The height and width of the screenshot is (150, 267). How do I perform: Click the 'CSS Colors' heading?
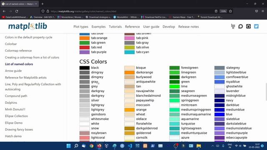93,62
